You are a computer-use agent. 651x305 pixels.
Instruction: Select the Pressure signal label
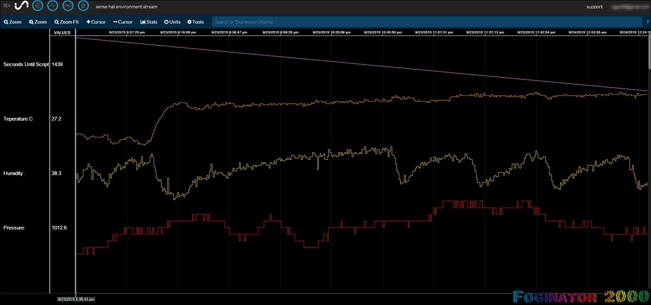pos(14,228)
